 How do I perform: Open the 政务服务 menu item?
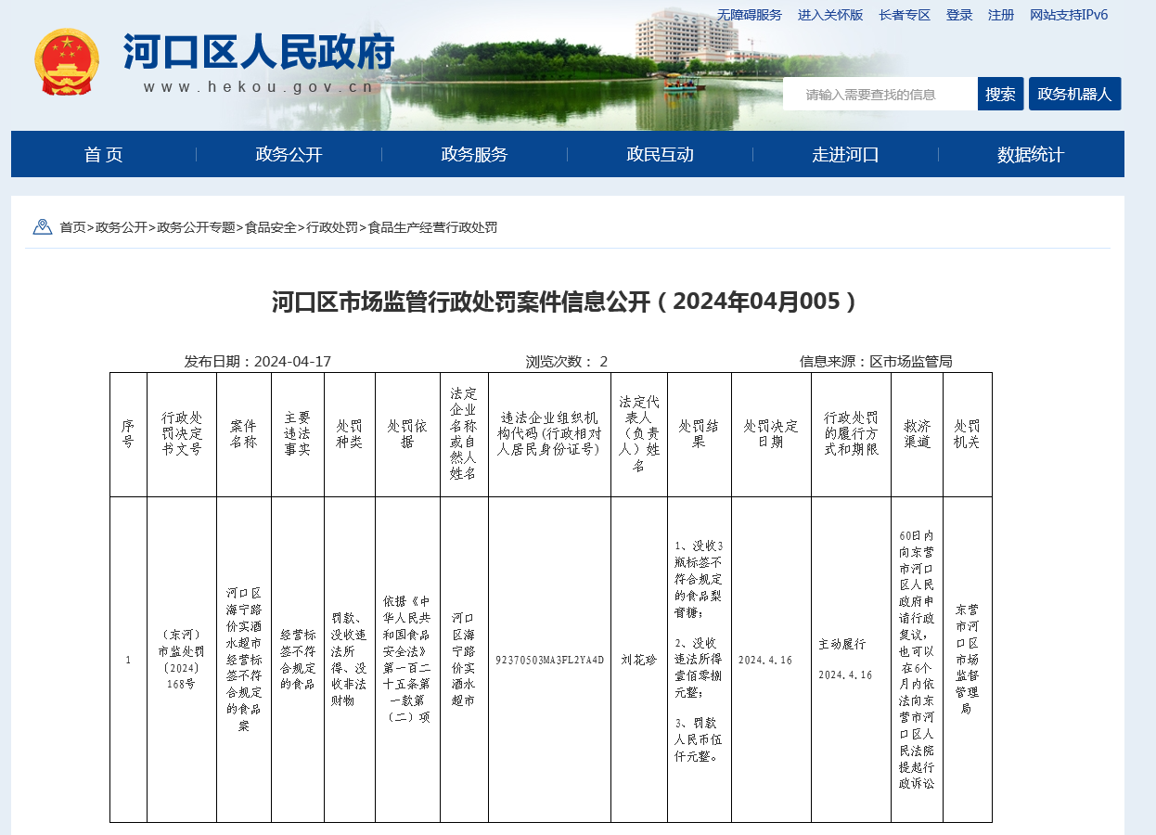pyautogui.click(x=474, y=155)
